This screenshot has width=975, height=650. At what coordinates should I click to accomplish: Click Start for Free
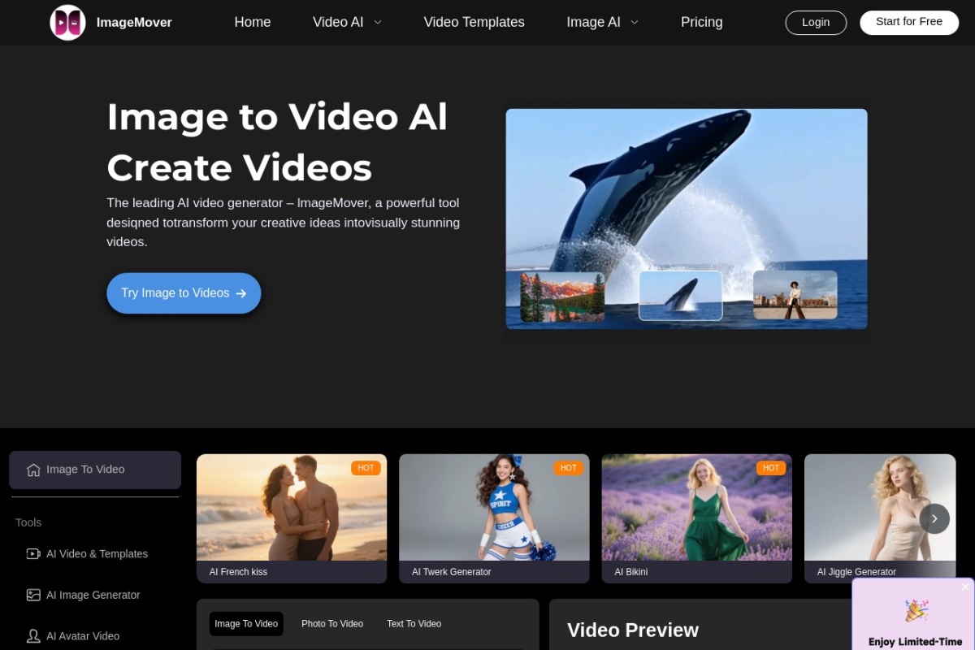point(908,22)
